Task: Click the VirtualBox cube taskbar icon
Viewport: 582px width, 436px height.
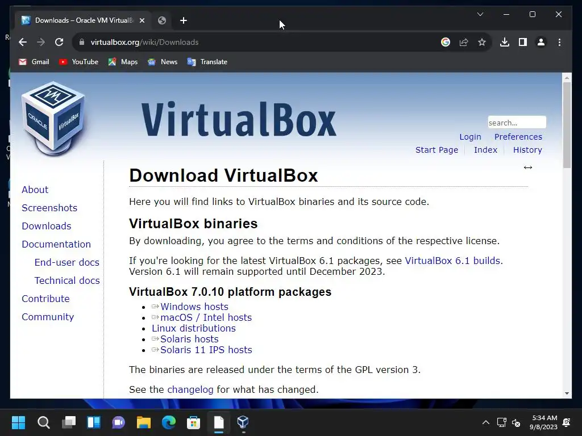Action: (x=243, y=422)
